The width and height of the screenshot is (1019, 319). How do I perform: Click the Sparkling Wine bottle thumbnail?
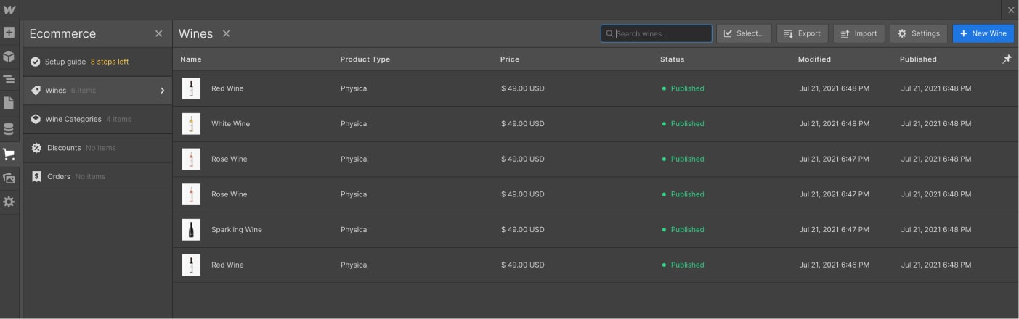tap(191, 230)
